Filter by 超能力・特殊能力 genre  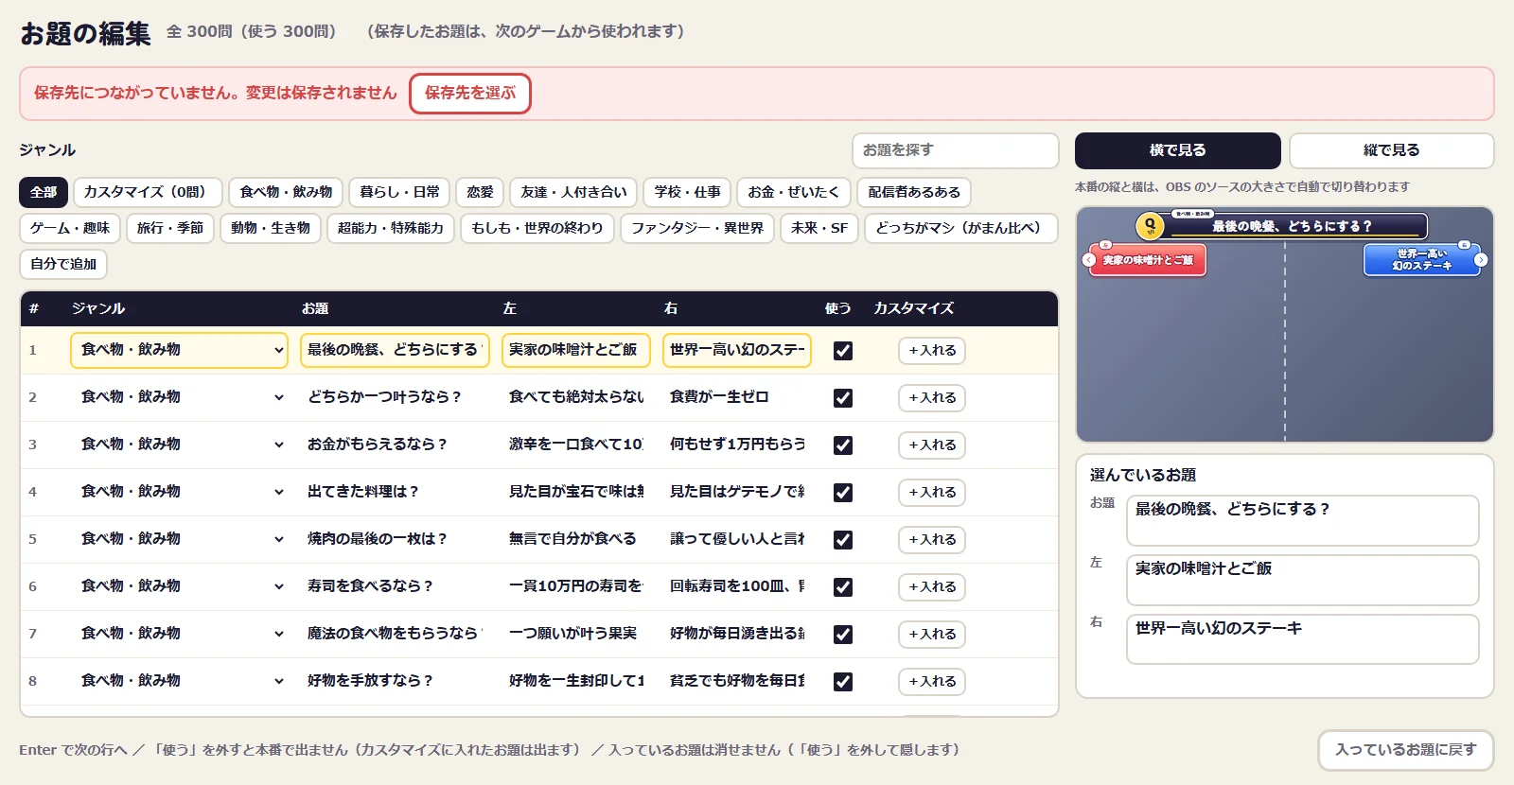coord(391,228)
